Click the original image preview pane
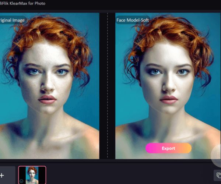 tap(49, 86)
